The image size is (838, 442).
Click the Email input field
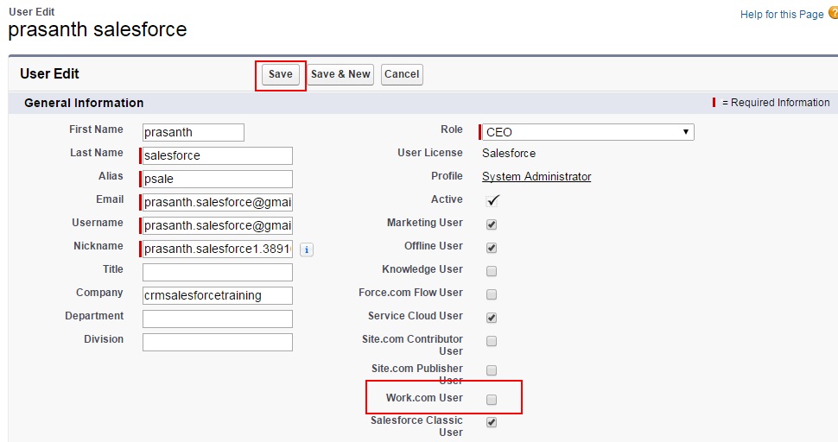(x=218, y=202)
